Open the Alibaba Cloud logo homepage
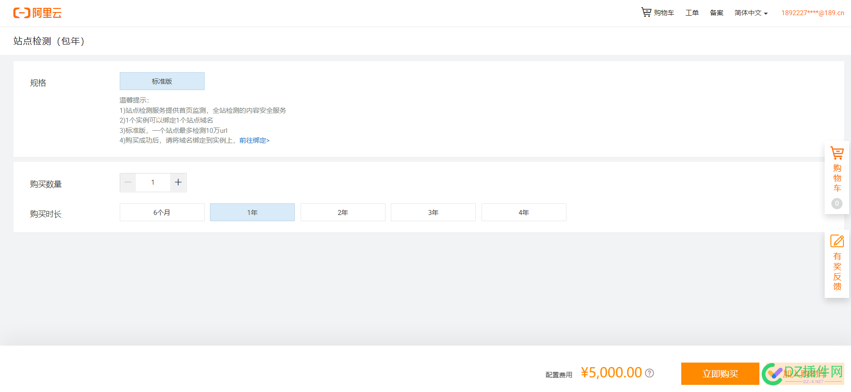The height and width of the screenshot is (392, 851). pyautogui.click(x=38, y=13)
